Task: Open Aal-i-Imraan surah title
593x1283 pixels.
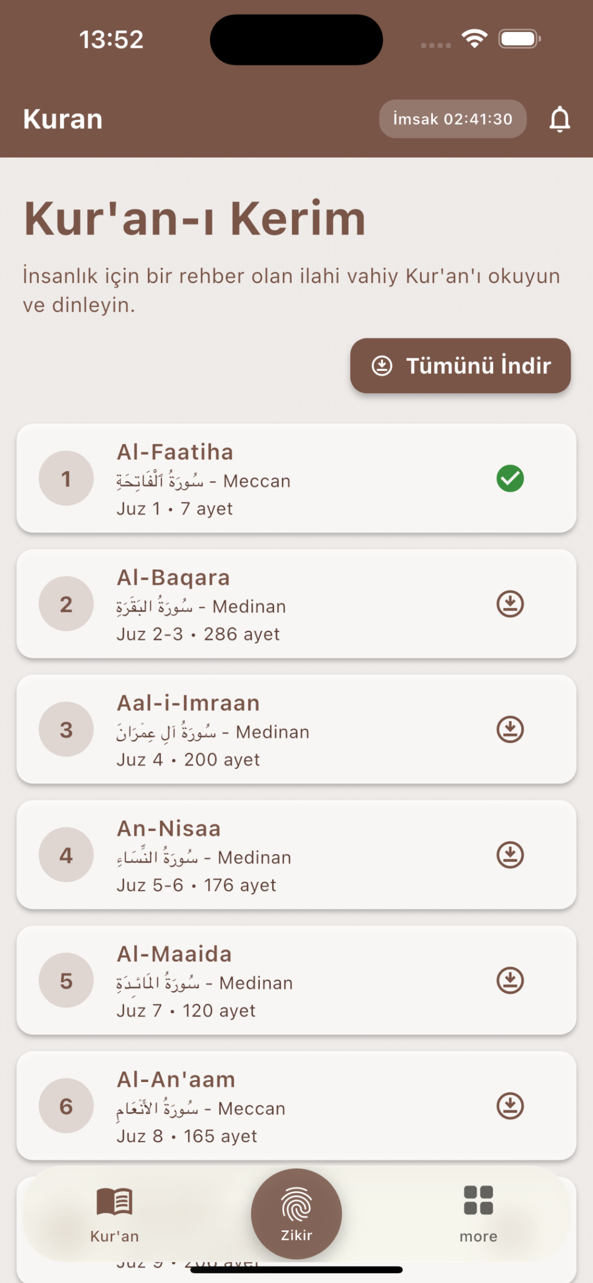Action: pyautogui.click(x=188, y=703)
